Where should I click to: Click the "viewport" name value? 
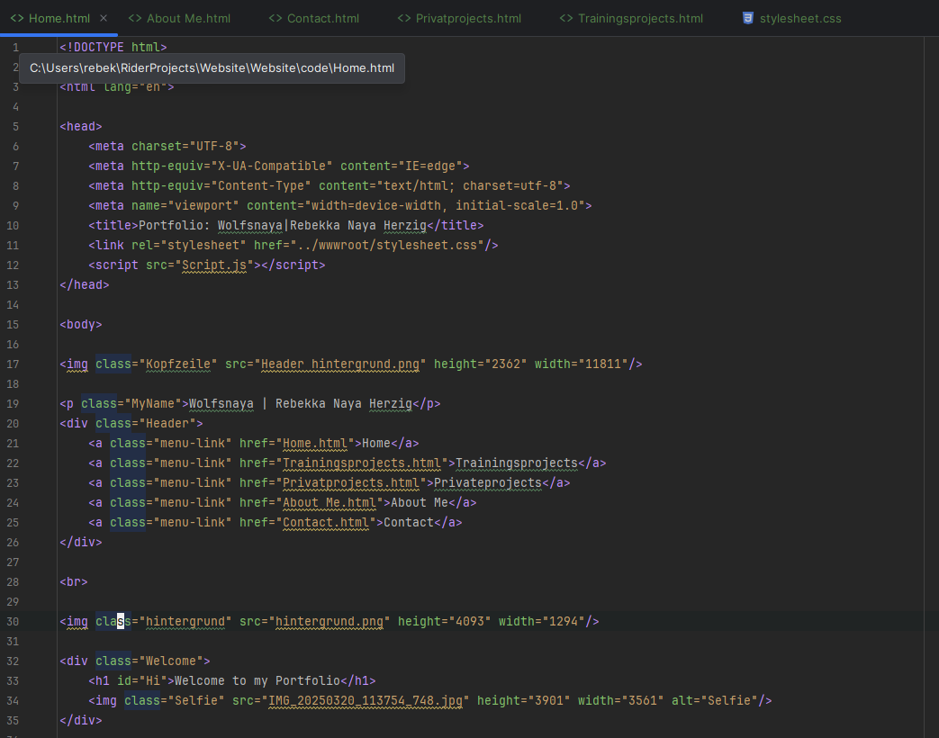(x=203, y=205)
